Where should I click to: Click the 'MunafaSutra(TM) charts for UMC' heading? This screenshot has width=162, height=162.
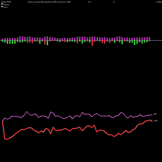(x=56, y=2)
